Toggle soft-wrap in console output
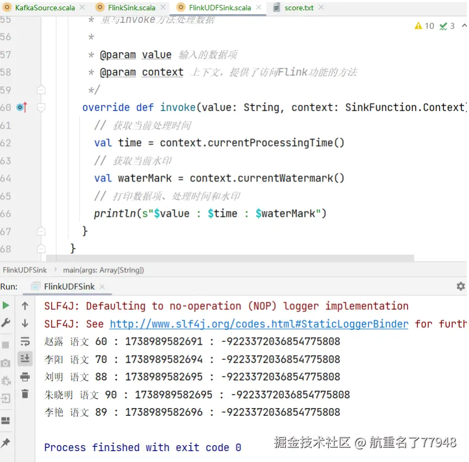Image resolution: width=469 pixels, height=462 pixels. [x=25, y=341]
